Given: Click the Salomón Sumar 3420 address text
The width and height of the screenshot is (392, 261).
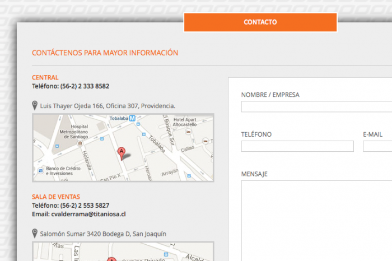Looking at the screenshot, I should (x=103, y=234).
